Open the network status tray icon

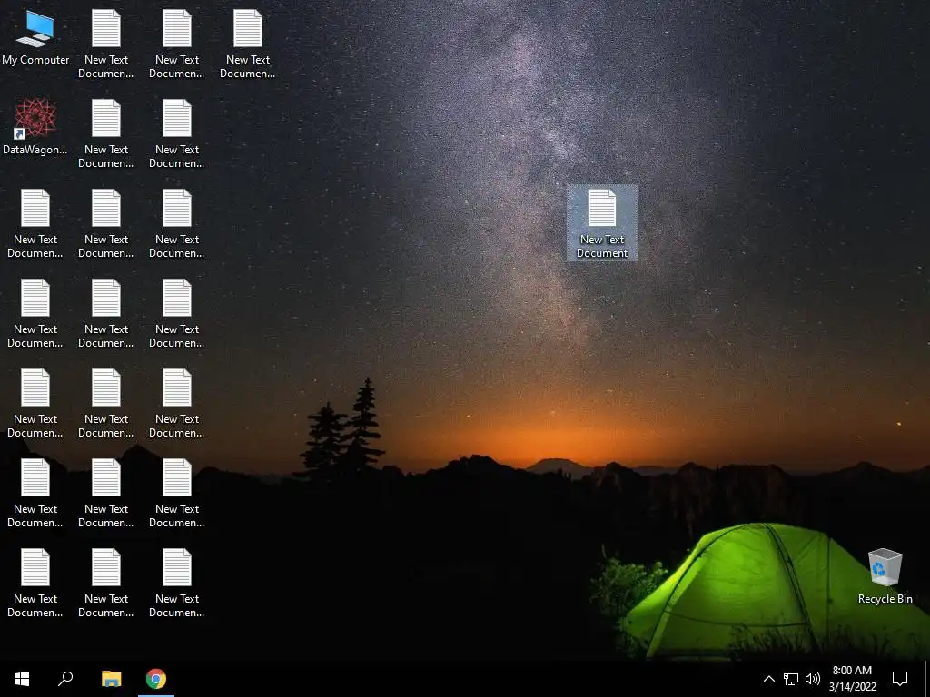pos(791,679)
